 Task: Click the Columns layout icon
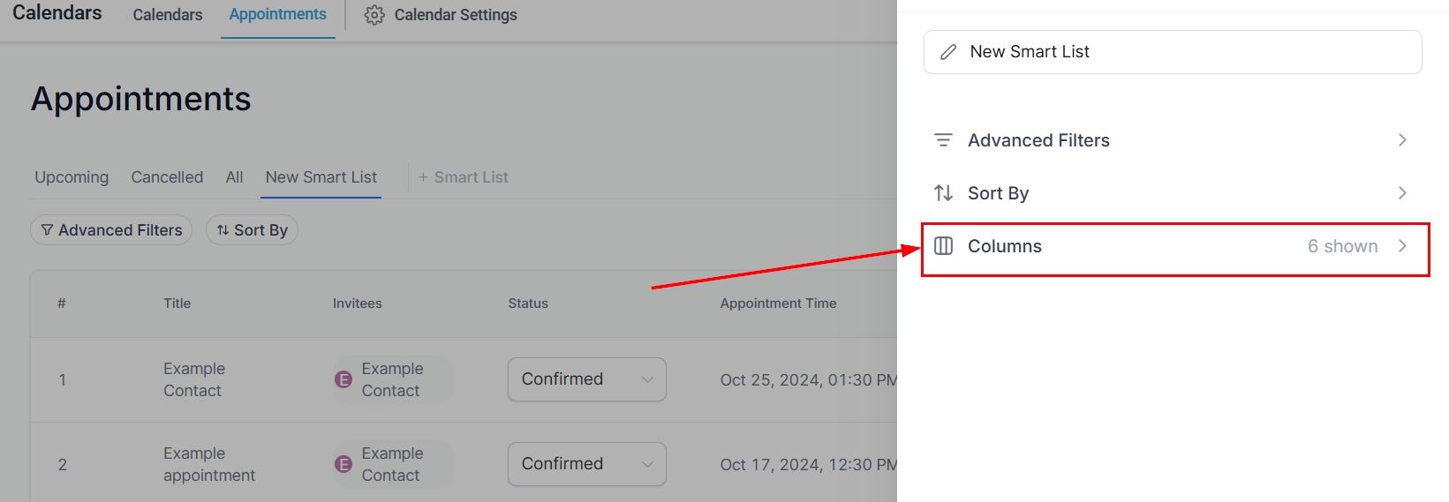tap(943, 246)
